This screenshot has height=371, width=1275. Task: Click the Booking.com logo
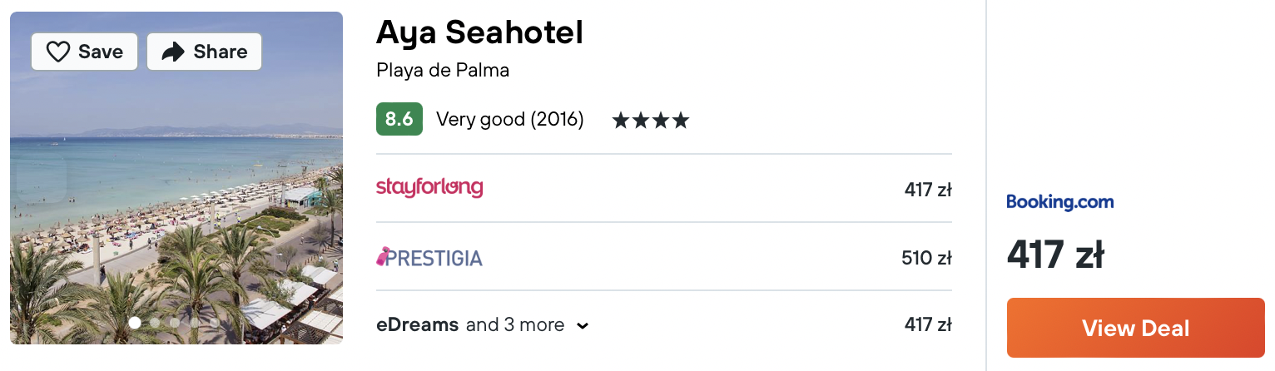point(1059,202)
